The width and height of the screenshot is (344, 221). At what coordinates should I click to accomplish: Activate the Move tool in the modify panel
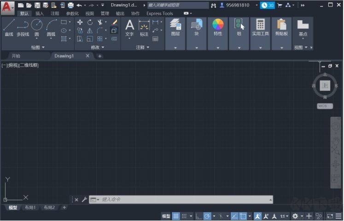[80, 22]
